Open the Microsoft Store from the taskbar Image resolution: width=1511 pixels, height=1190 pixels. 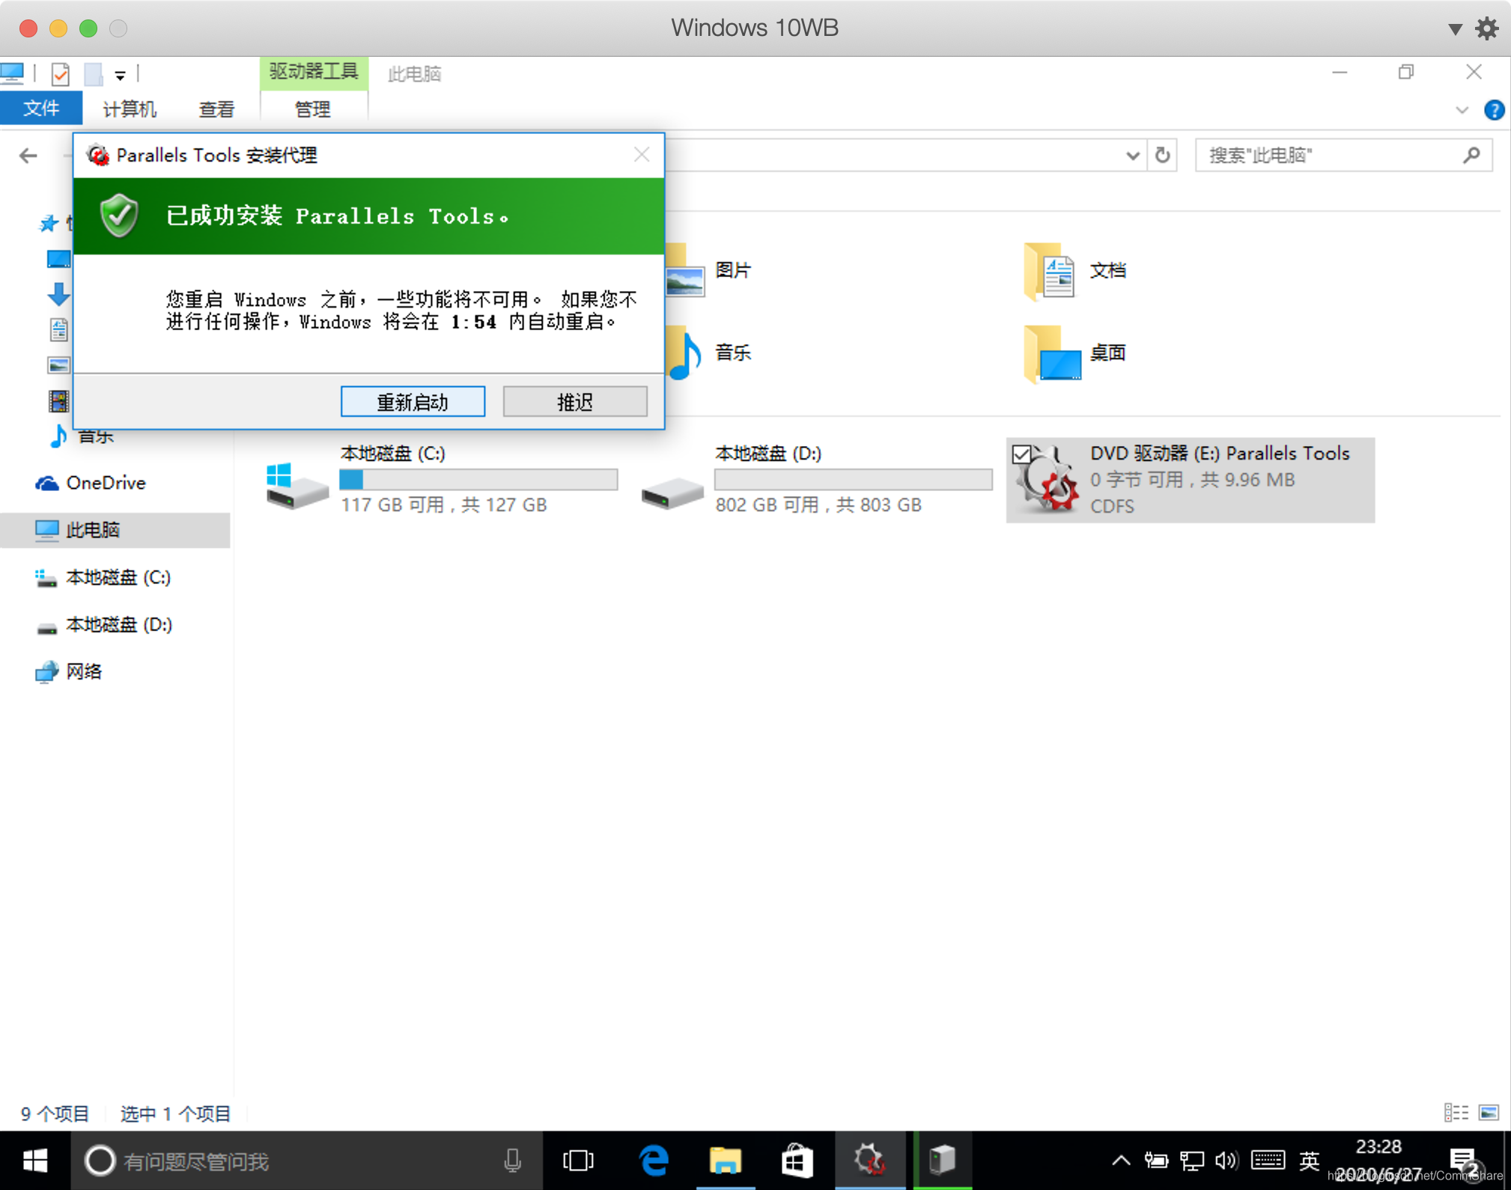[x=797, y=1161]
